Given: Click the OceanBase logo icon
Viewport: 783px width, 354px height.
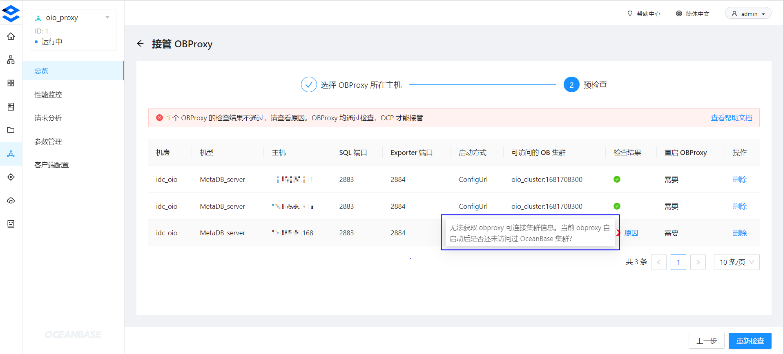Looking at the screenshot, I should (x=11, y=13).
